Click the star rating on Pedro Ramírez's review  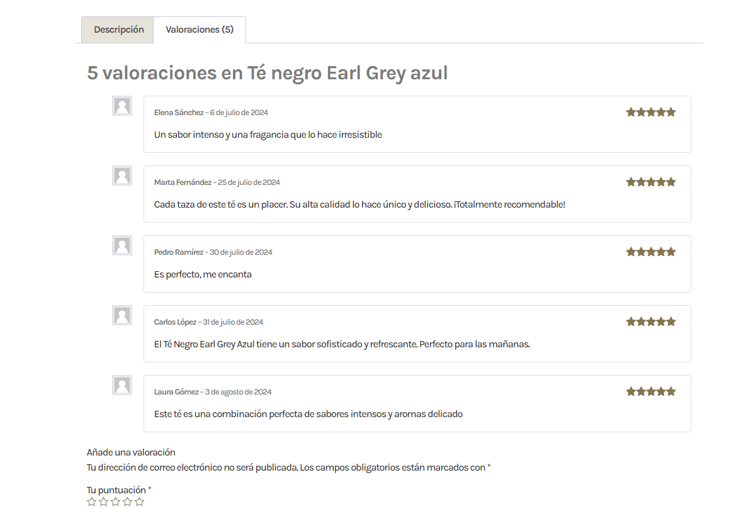pyautogui.click(x=651, y=252)
